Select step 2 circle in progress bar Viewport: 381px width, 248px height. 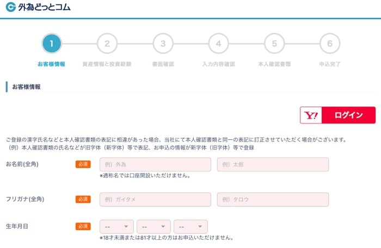[x=107, y=44]
